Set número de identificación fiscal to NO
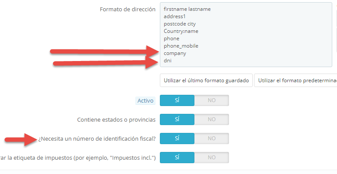This screenshot has height=174, width=337. [x=211, y=139]
